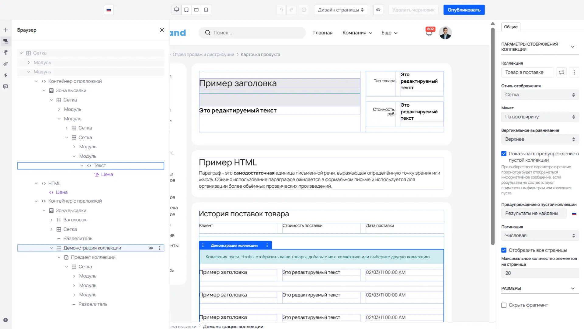Click the Результаты не найдены warning field
Viewport: 584px width, 329px height.
coord(534,214)
